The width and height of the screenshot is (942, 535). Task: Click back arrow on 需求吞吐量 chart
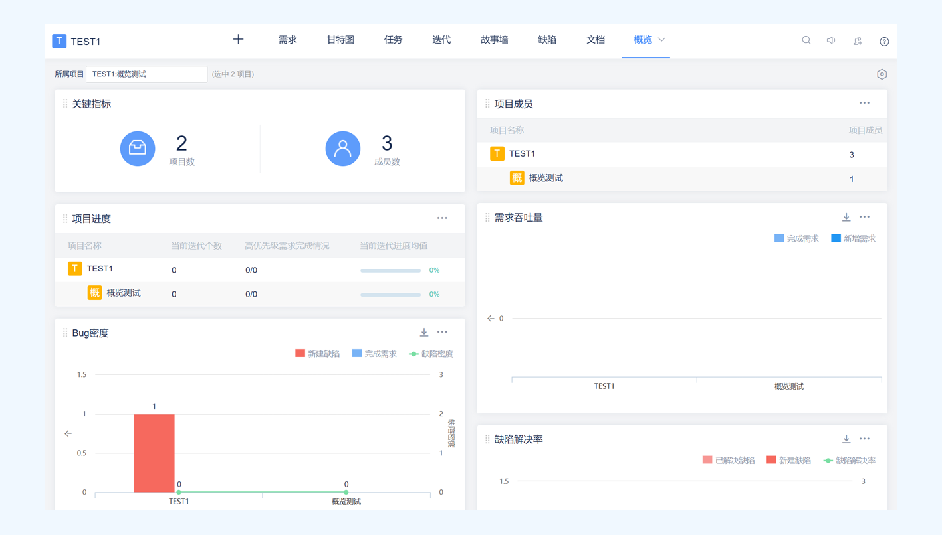click(491, 319)
